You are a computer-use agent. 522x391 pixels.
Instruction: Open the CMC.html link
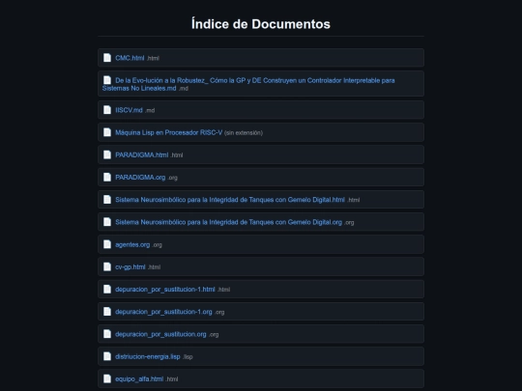point(130,58)
